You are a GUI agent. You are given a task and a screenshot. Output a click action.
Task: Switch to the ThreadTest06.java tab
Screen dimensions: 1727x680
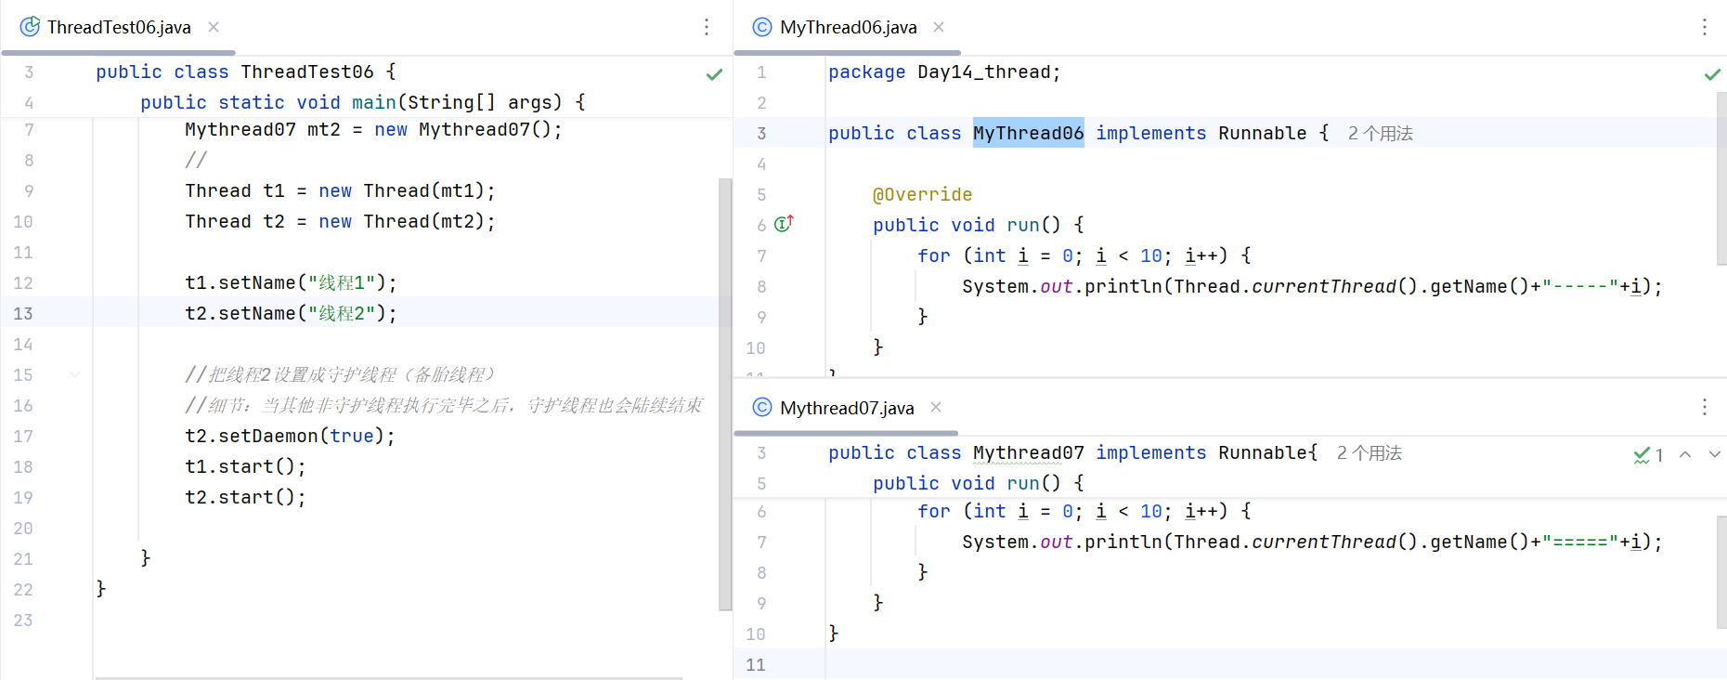(x=119, y=27)
